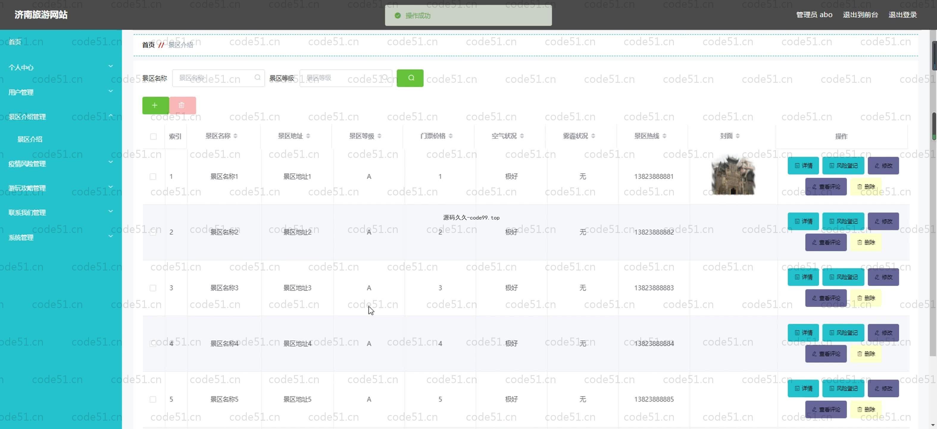937x429 pixels.
Task: Click 退出登录 link in header
Action: [902, 15]
